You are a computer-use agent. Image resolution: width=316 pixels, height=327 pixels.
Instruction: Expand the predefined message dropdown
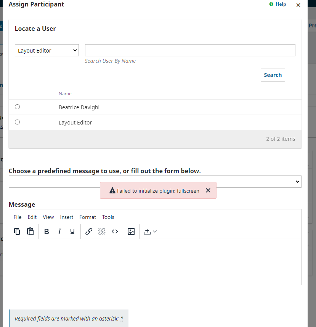click(155, 182)
